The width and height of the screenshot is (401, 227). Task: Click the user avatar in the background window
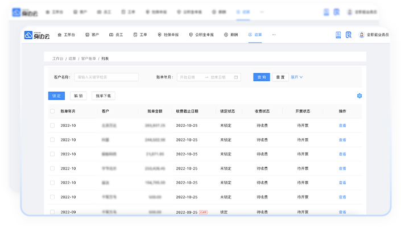350,12
